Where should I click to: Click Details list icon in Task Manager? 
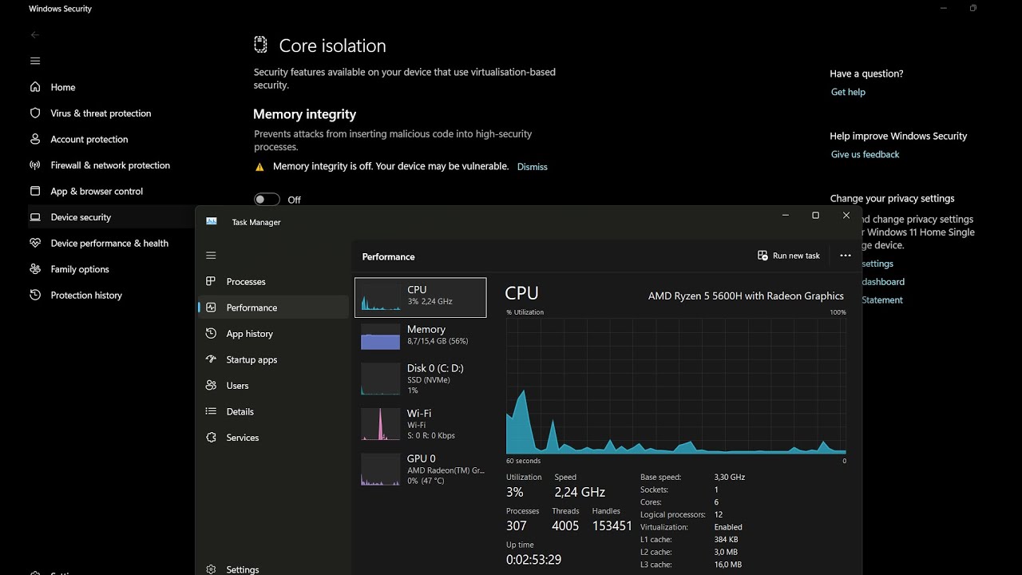click(x=211, y=411)
